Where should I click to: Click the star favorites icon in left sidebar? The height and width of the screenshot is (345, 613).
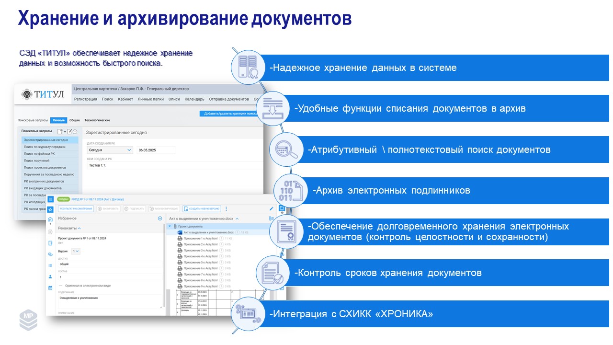coord(50,209)
